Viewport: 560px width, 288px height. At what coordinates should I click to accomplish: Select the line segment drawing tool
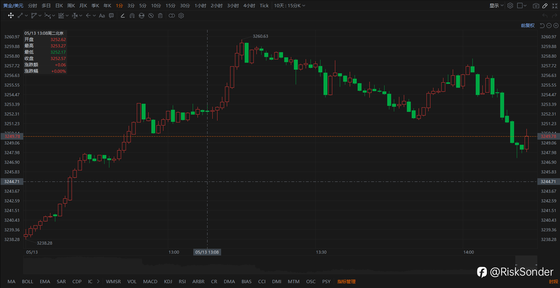click(x=20, y=16)
